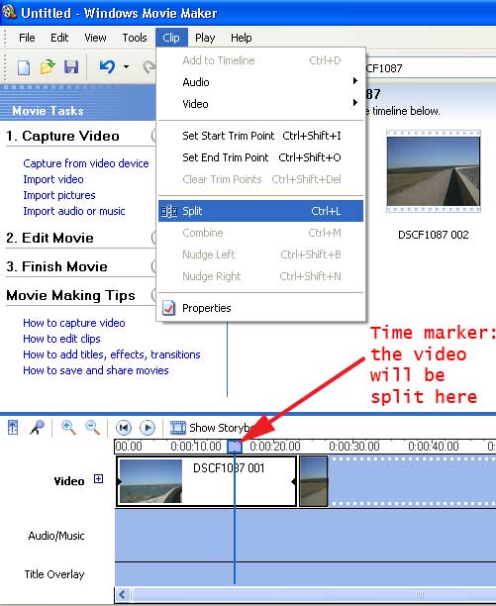
Task: Play the timeline
Action: pos(148,428)
